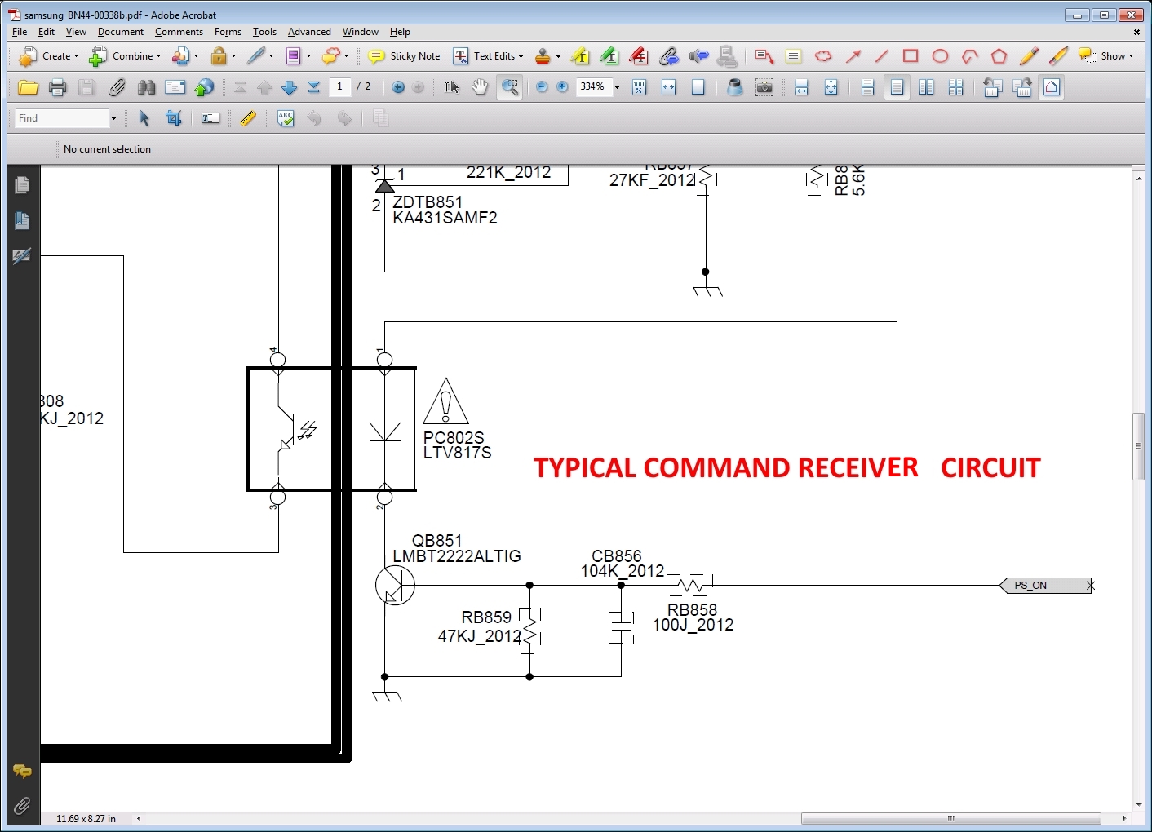Expand the Collaborate dropdown arrow
Viewport: 1152px width, 832px height.
tap(196, 56)
